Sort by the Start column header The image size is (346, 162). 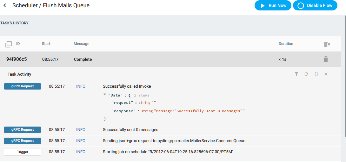[x=46, y=44]
